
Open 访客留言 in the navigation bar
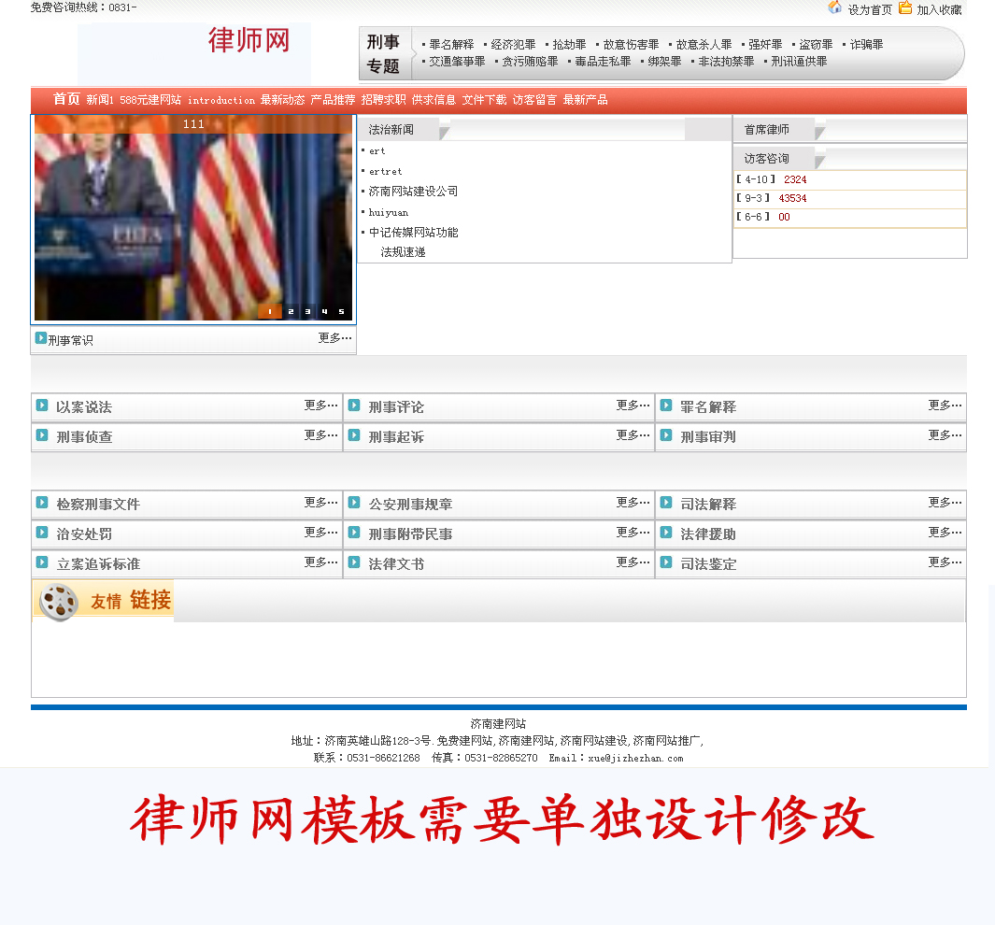(x=534, y=100)
